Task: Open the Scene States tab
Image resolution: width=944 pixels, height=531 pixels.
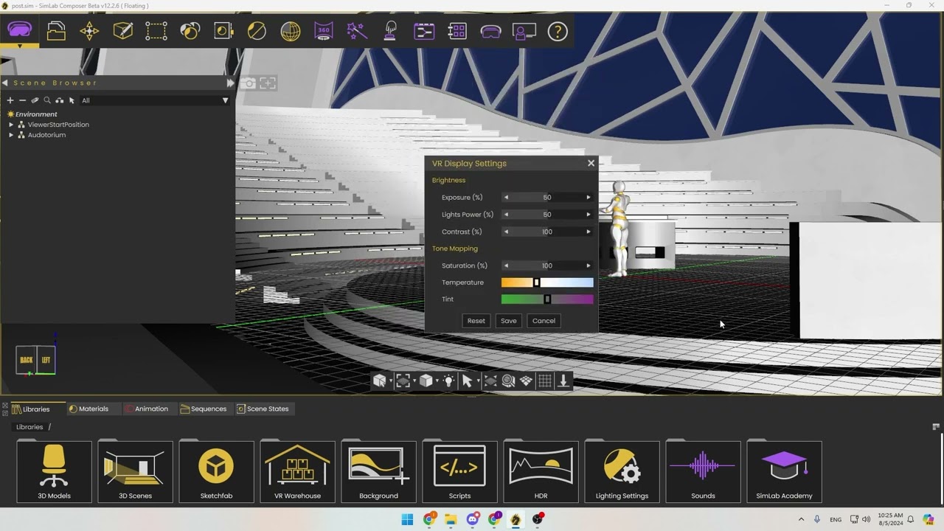Action: (263, 409)
